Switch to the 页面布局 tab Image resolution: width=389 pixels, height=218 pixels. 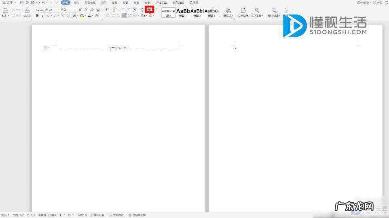coord(90,3)
